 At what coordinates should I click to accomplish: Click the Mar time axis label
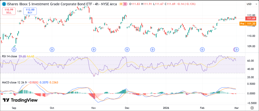click(237, 108)
